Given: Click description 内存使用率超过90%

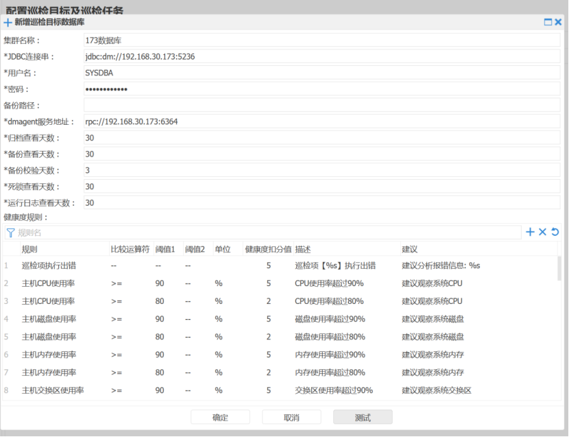Looking at the screenshot, I should point(330,355).
